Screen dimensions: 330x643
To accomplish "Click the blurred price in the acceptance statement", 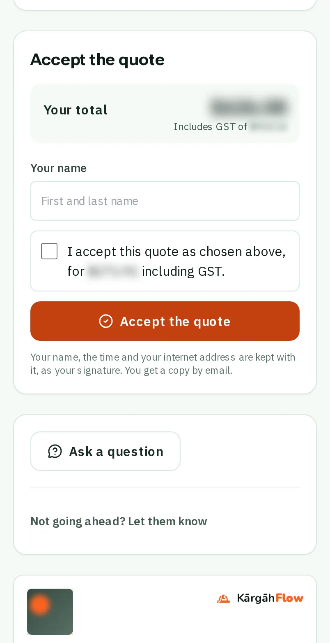I will (113, 271).
